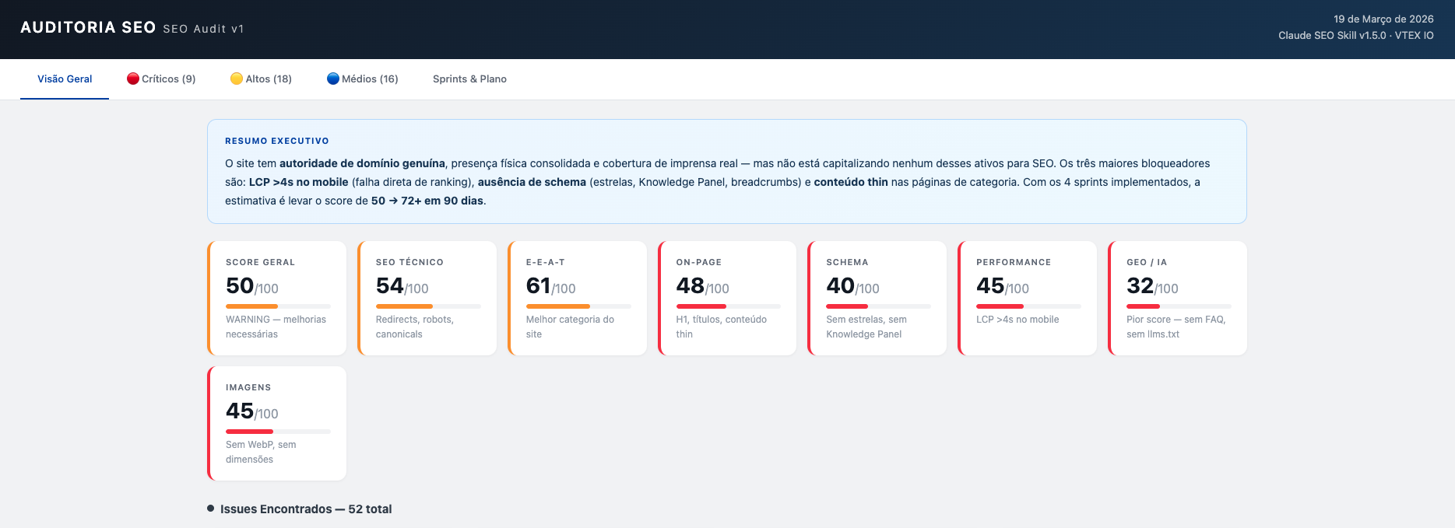Viewport: 1455px width, 528px height.
Task: Click the Score Geral 50/100 card
Action: (277, 298)
